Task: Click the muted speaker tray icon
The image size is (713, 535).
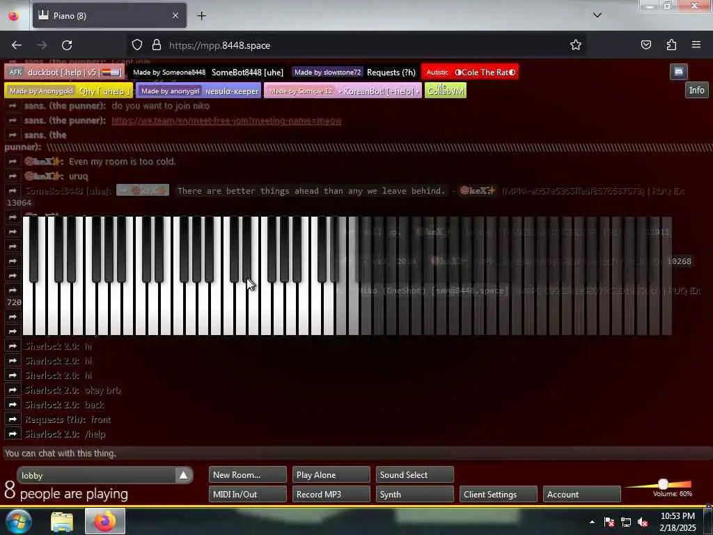Action: (x=643, y=522)
